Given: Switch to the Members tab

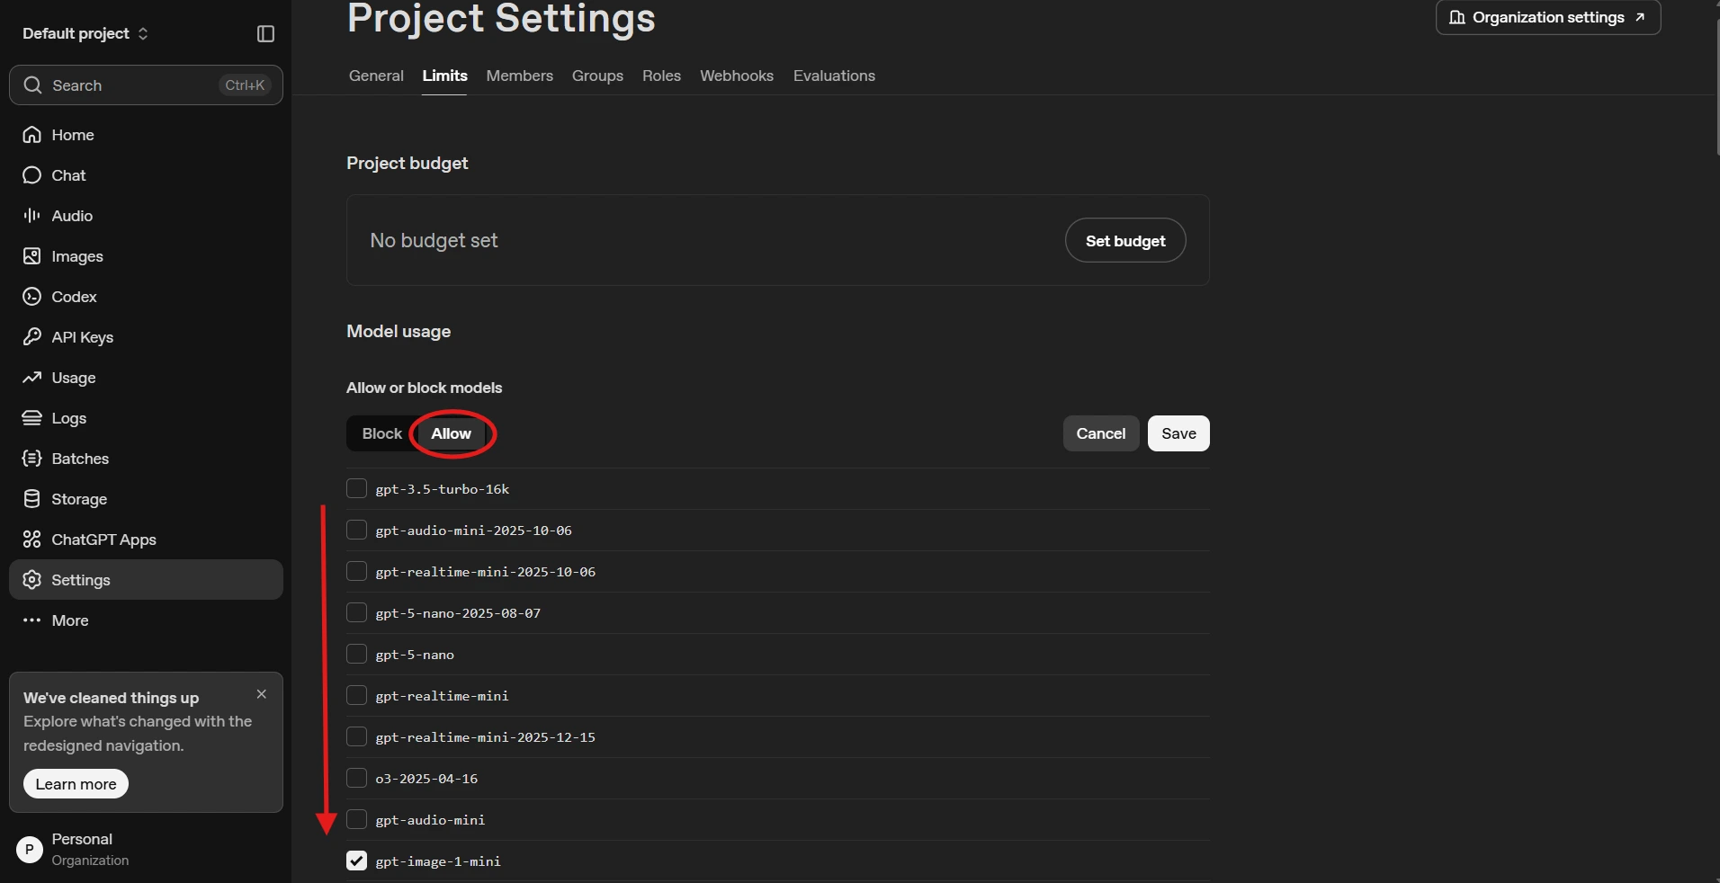Looking at the screenshot, I should pyautogui.click(x=520, y=76).
